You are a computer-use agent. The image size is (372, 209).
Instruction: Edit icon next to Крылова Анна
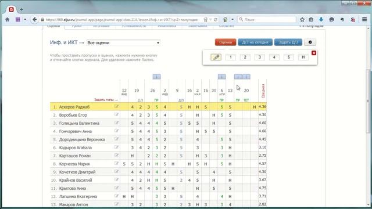pos(116,188)
